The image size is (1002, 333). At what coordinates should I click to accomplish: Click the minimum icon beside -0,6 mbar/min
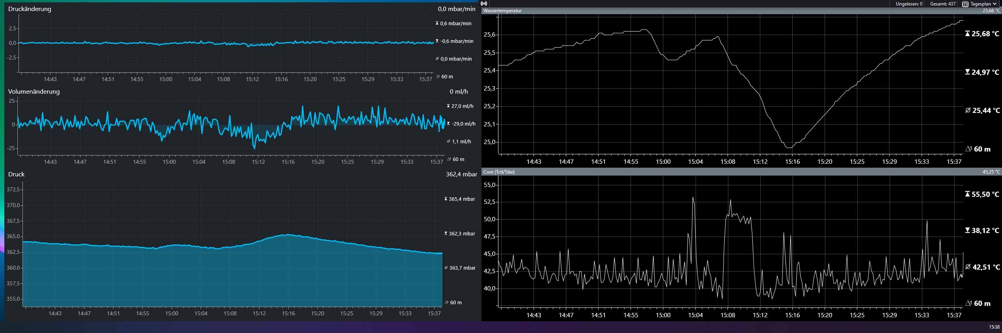coord(437,41)
